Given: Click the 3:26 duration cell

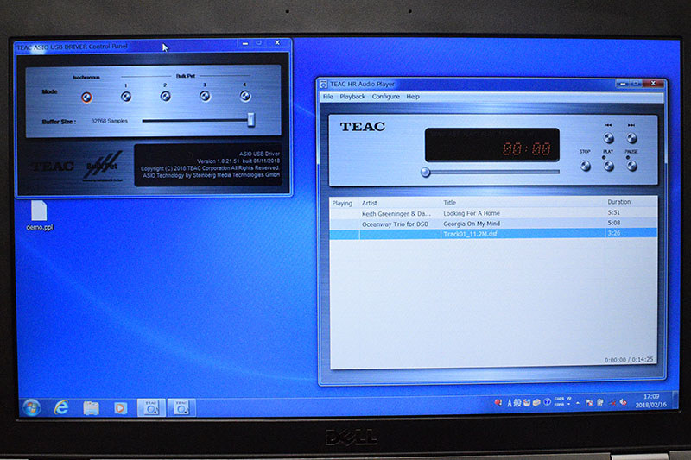Looking at the screenshot, I should 614,233.
